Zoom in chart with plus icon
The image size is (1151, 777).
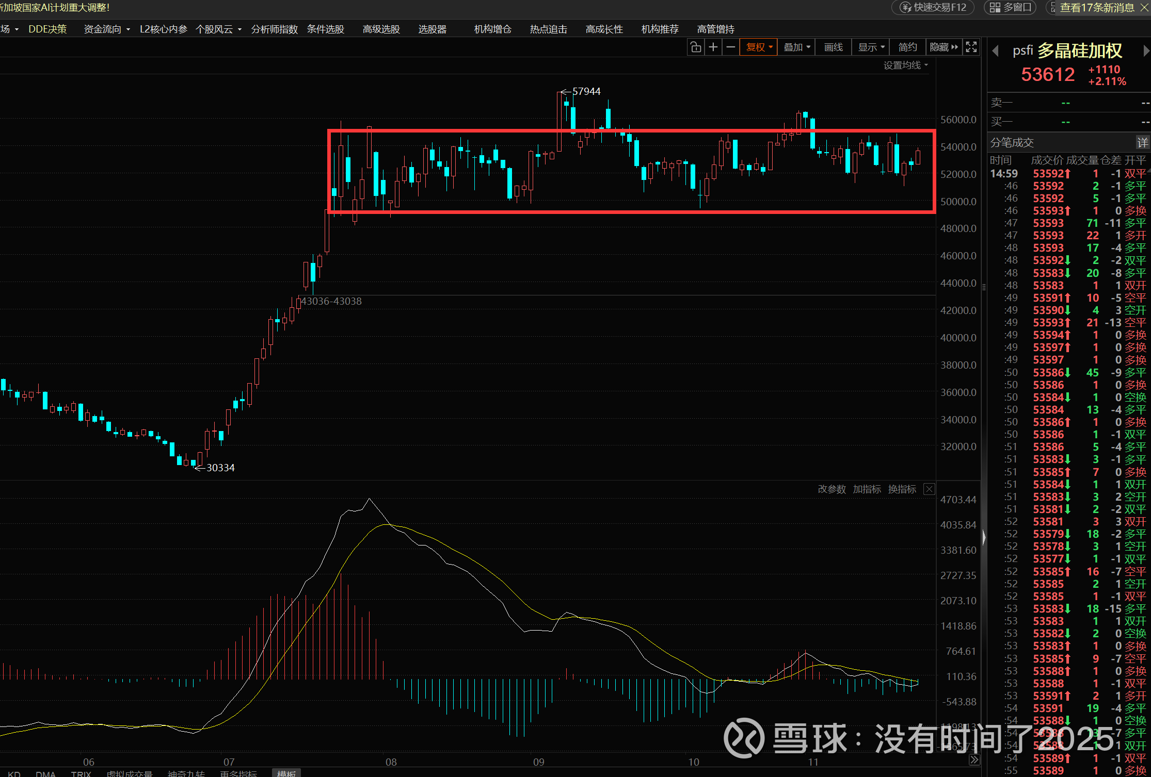(713, 47)
